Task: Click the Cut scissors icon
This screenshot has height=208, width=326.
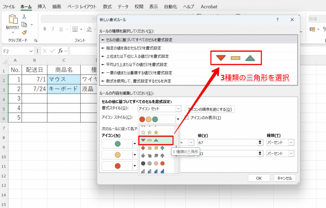Action: pos(24,16)
